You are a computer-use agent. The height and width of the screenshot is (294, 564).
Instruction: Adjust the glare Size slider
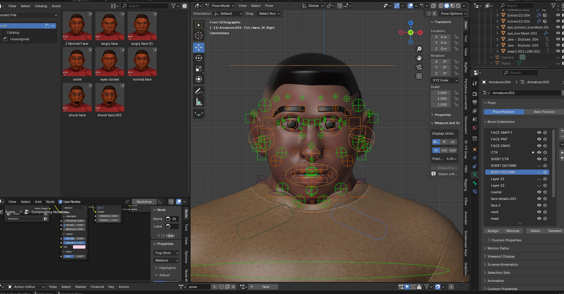click(74, 256)
